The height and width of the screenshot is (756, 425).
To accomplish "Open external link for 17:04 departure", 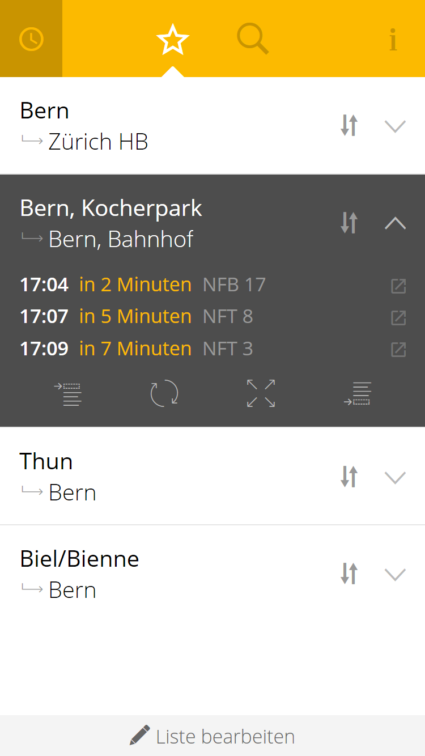I will (398, 286).
